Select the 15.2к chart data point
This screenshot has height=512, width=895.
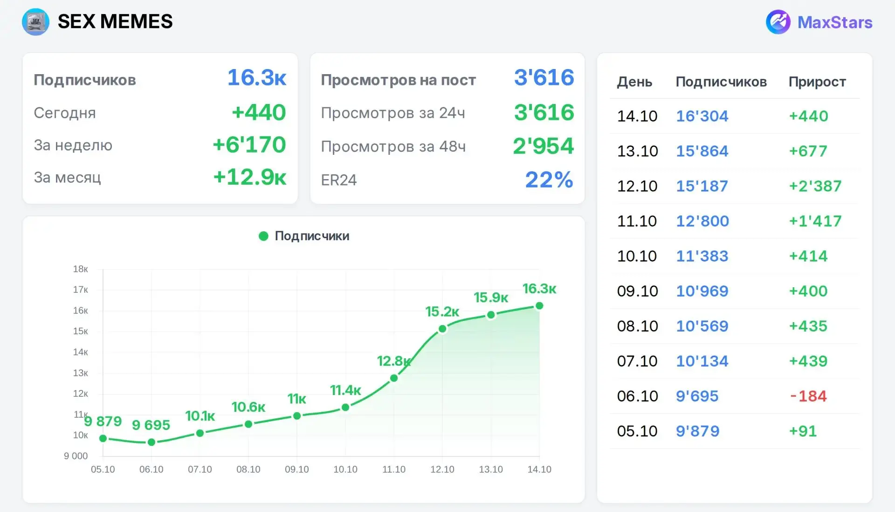(x=442, y=329)
